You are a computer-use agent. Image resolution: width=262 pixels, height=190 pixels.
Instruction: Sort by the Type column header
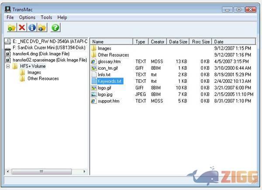coord(141,41)
